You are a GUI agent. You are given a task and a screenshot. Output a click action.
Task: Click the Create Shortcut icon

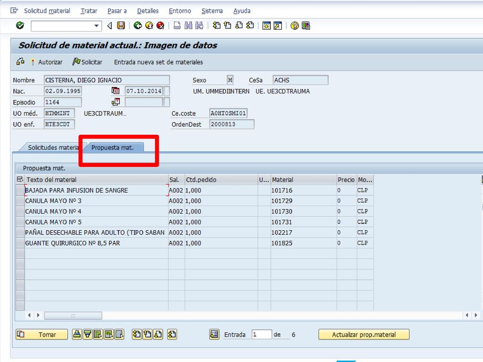[277, 25]
